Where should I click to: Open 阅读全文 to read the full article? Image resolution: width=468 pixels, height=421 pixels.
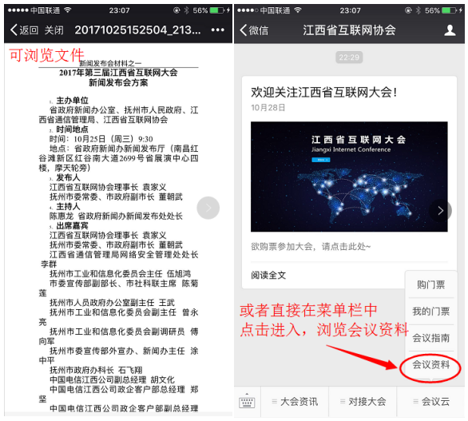coord(268,275)
